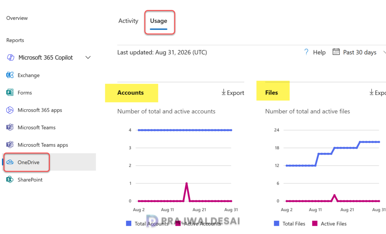Click the Total Files legend label

(294, 224)
